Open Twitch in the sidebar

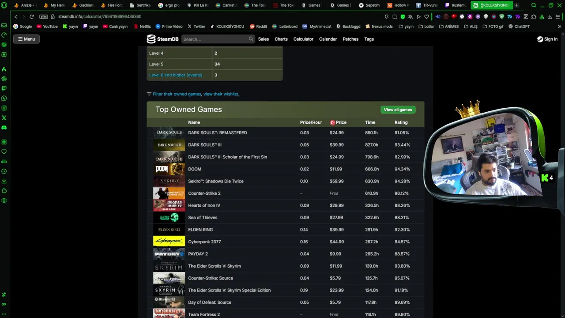[x=4, y=88]
